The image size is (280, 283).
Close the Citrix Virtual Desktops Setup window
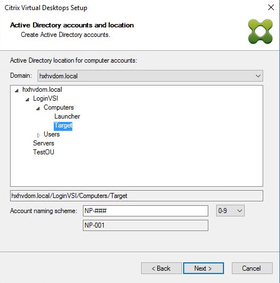tap(271, 7)
